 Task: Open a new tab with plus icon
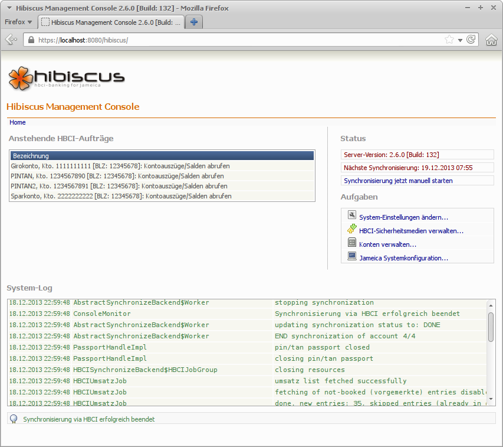[x=194, y=22]
